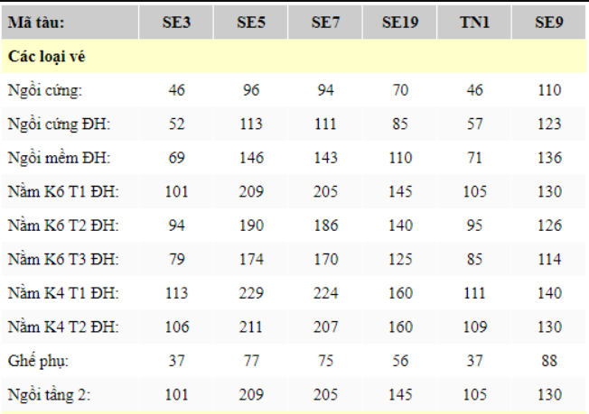Select the Ngồi tầng 2 row label

(x=49, y=395)
